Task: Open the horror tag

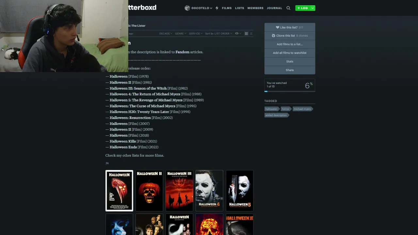Action: (x=286, y=109)
